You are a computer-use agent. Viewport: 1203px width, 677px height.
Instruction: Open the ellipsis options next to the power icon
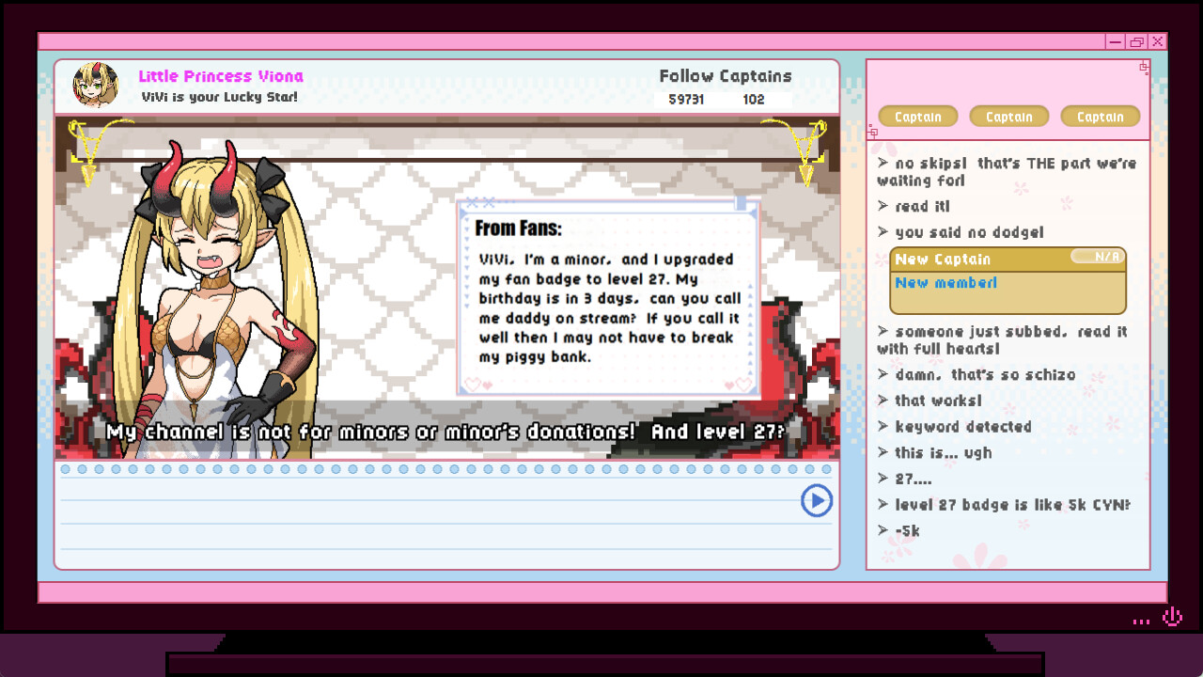(x=1141, y=619)
